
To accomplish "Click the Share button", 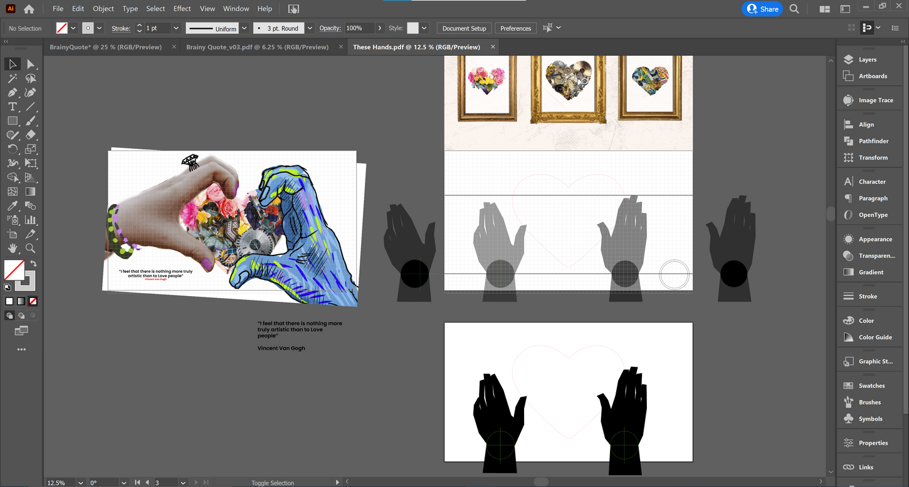I will [x=762, y=9].
